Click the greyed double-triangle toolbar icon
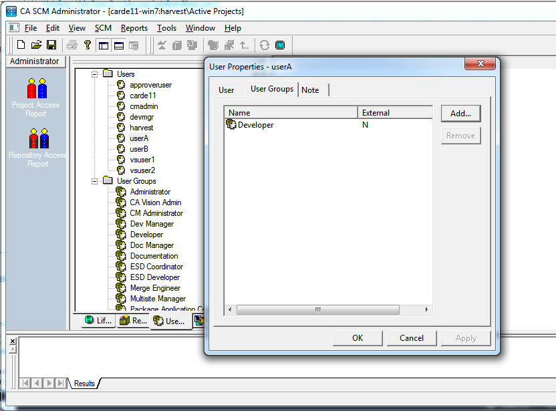Screen dimensions: 556x411 [162, 45]
